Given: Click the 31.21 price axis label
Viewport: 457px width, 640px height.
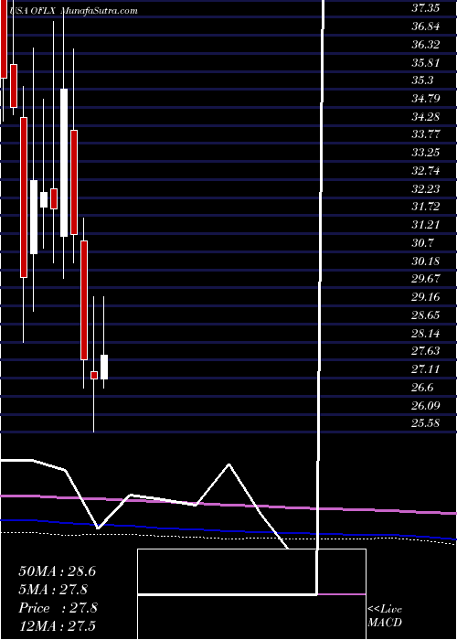Looking at the screenshot, I should pos(426,225).
